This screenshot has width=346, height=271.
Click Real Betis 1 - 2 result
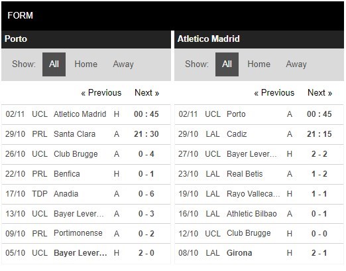259,174
